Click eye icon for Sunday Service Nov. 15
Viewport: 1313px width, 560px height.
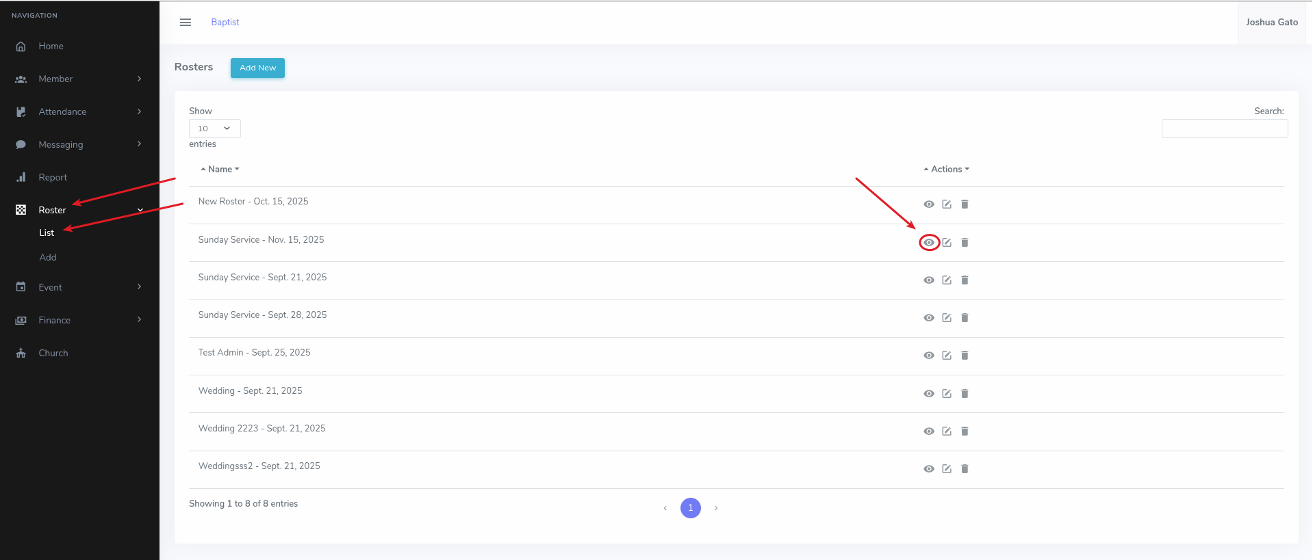coord(928,243)
